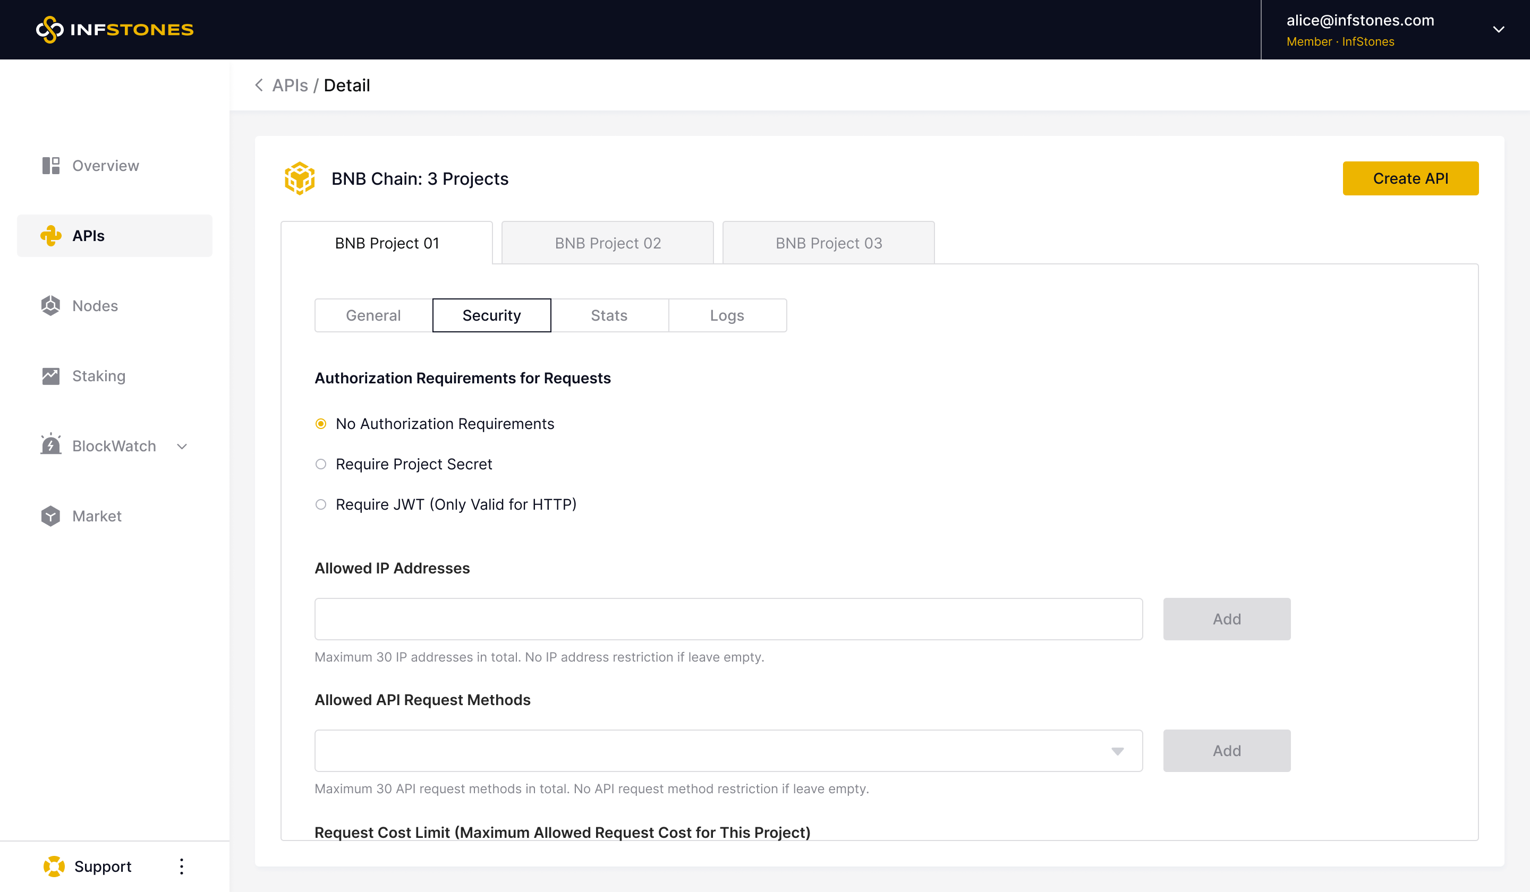Switch to BNB Project 03 tab

click(x=829, y=243)
